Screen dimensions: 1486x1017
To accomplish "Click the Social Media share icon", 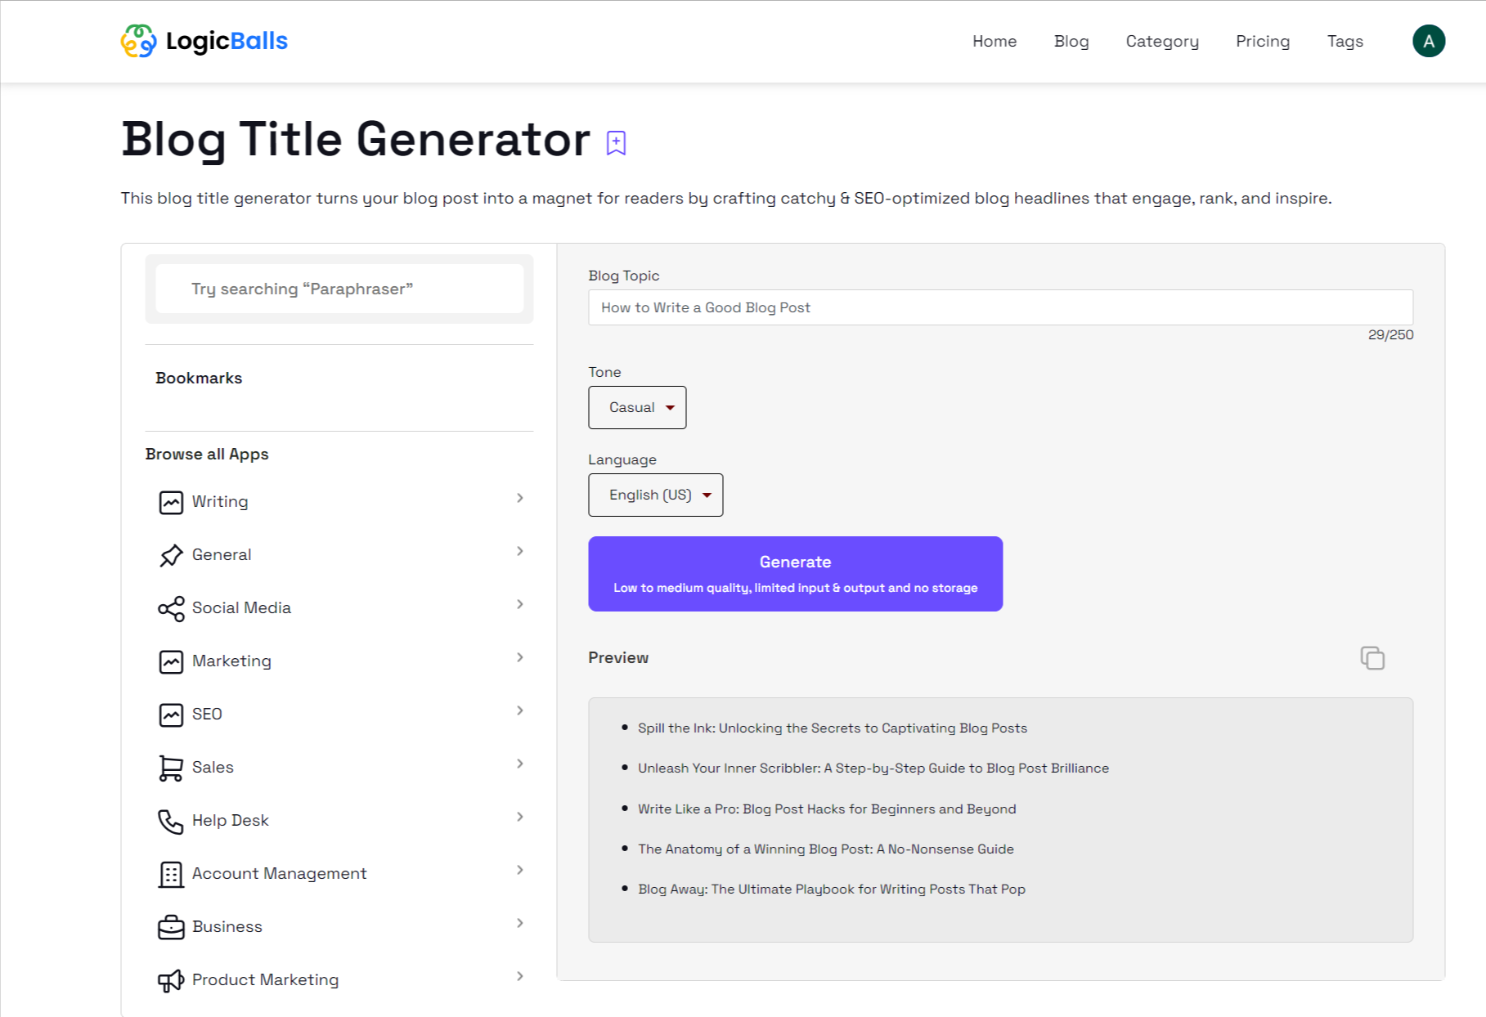I will (171, 608).
